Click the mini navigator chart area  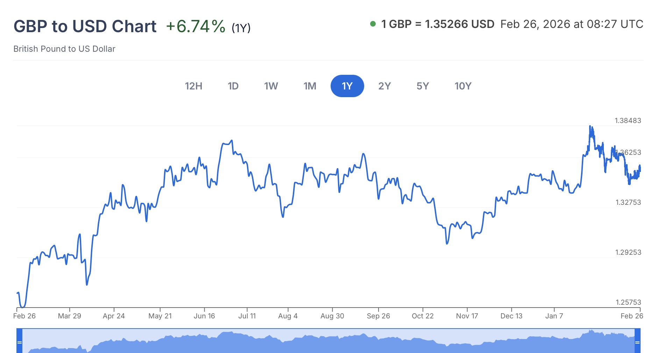coord(328,342)
